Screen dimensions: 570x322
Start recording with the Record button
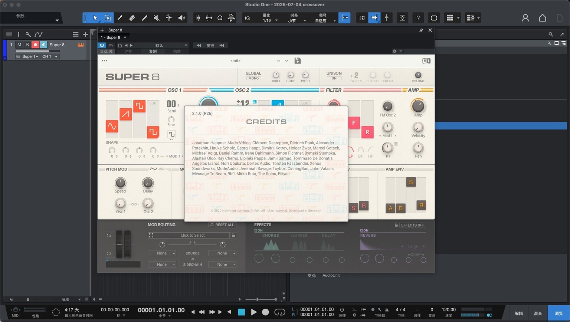(x=265, y=312)
